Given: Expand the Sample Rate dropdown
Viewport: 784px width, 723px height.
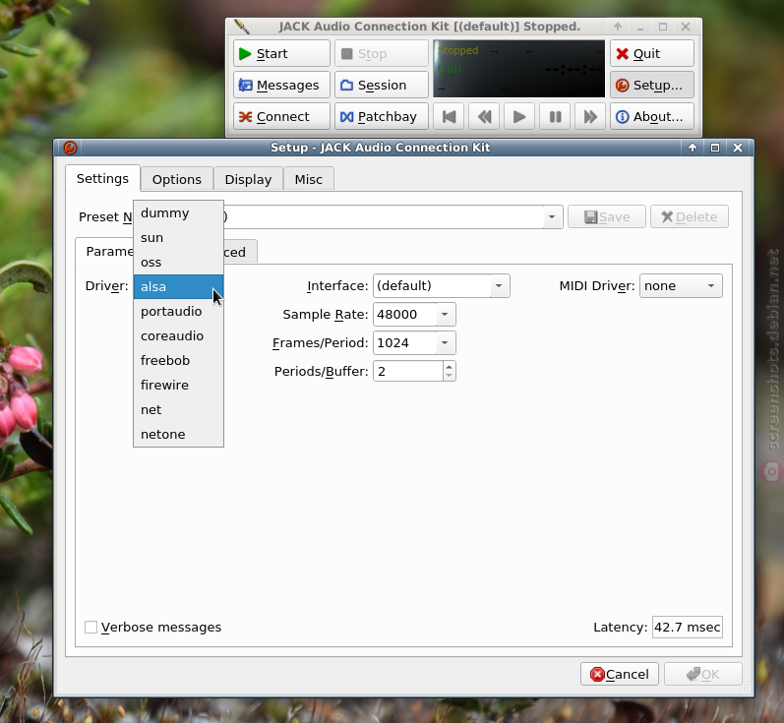Looking at the screenshot, I should point(445,315).
